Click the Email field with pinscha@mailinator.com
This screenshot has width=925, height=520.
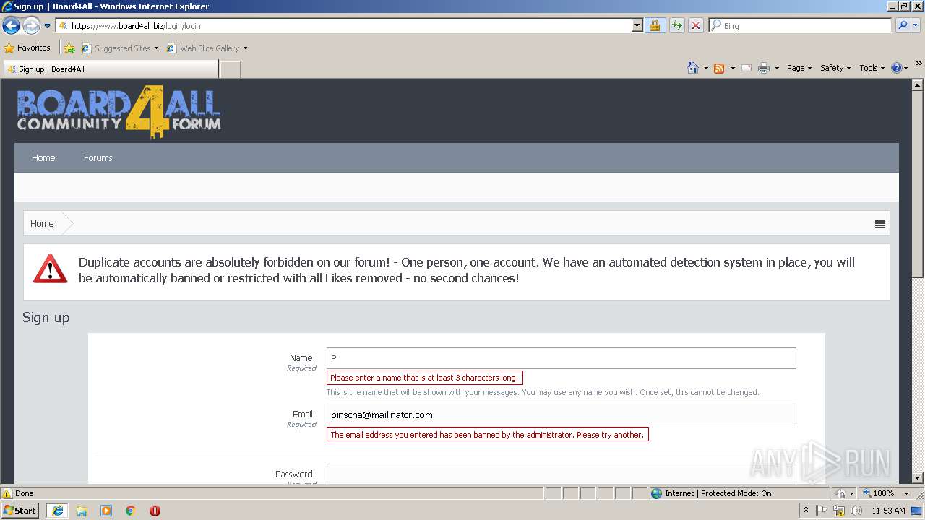pos(561,415)
